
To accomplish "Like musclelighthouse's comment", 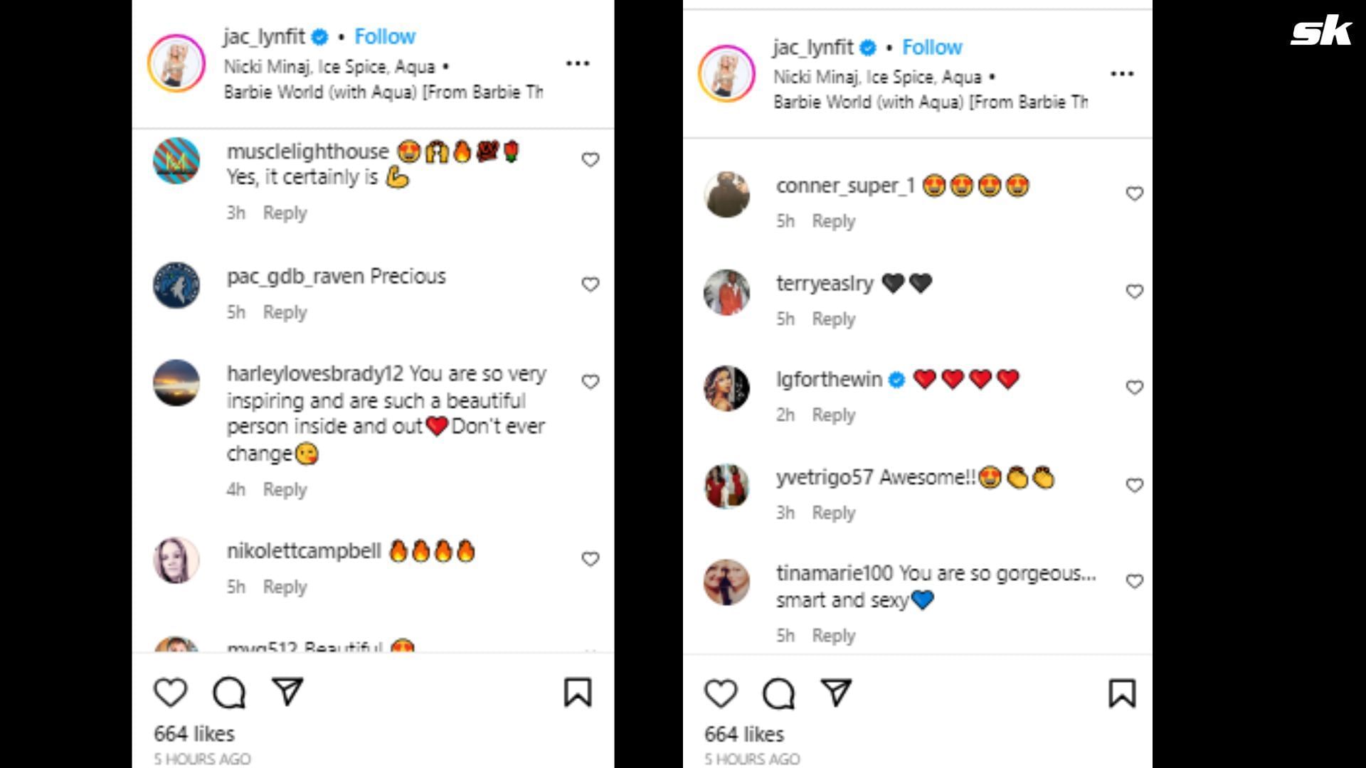I will [591, 160].
